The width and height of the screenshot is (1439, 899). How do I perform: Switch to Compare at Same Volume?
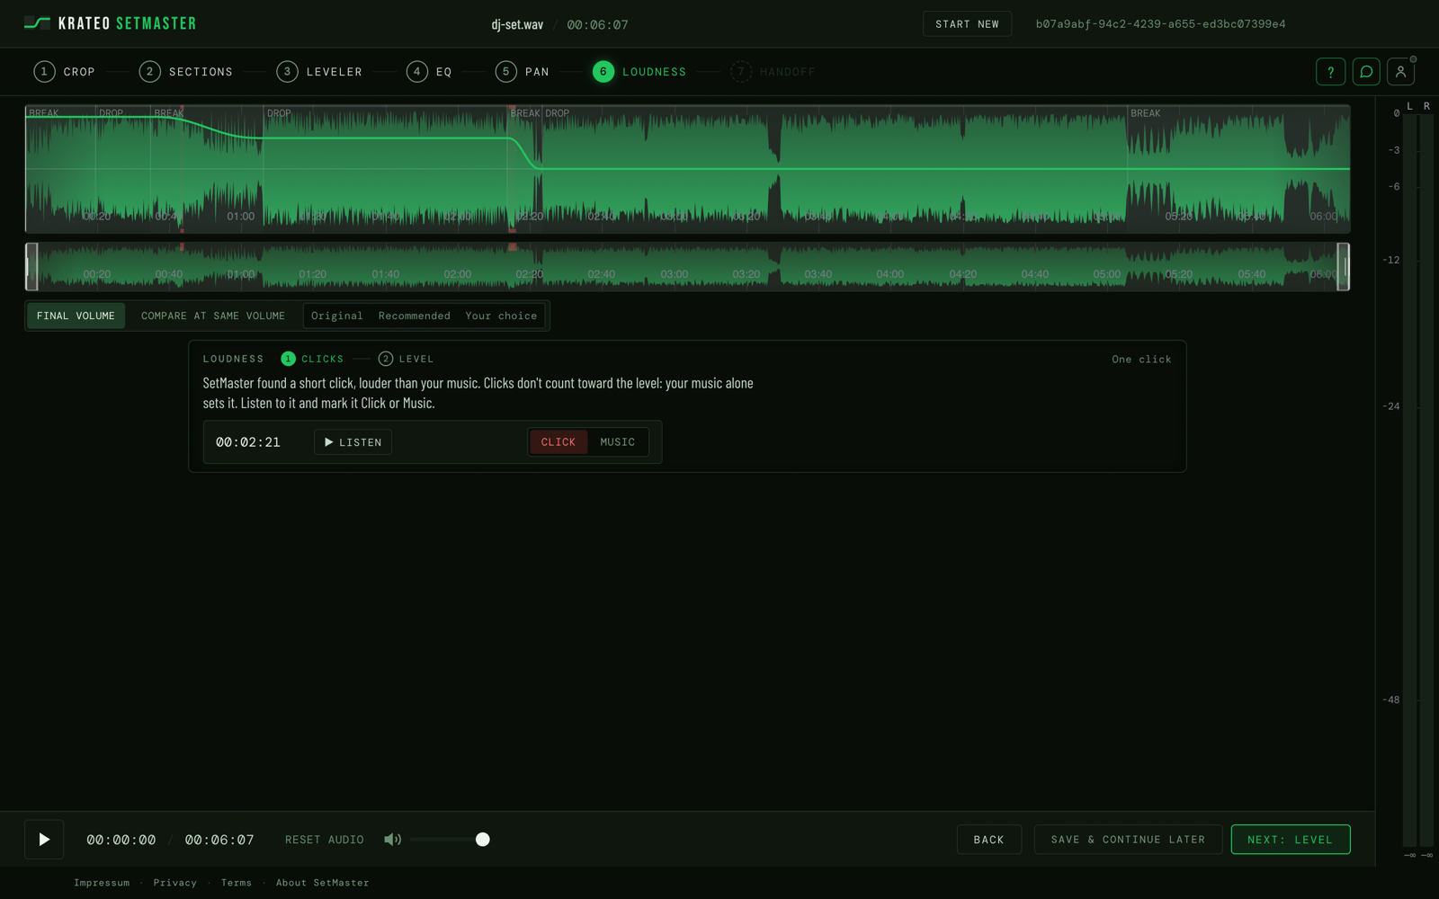click(213, 316)
